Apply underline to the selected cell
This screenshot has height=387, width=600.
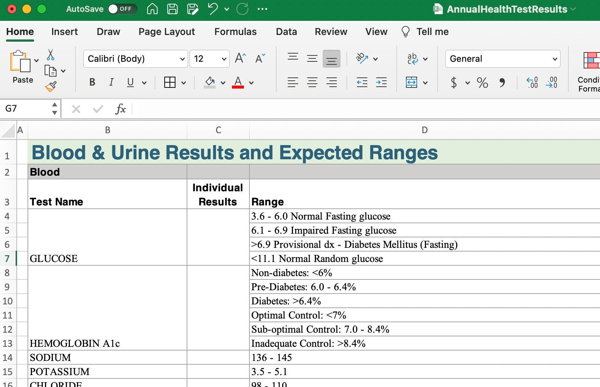[130, 83]
